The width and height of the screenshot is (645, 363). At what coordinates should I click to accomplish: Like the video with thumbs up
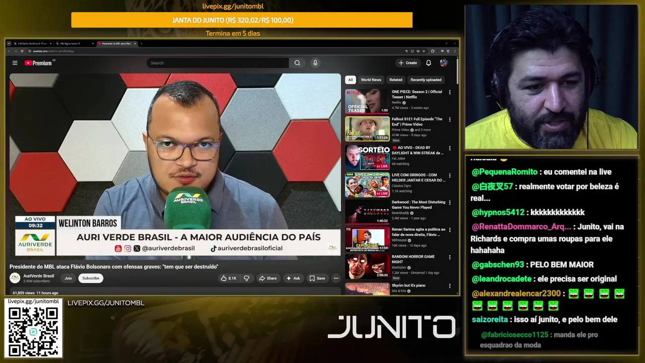pos(228,278)
